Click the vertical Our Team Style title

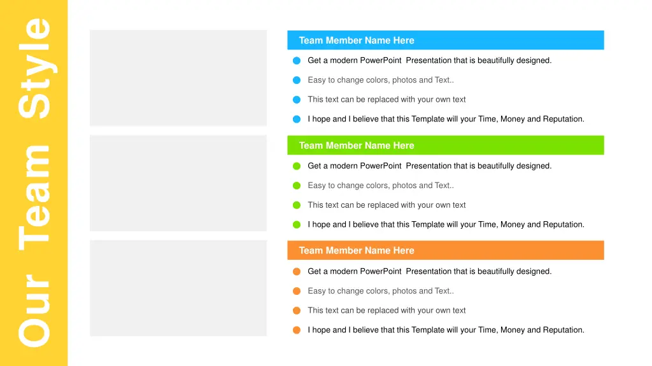[x=34, y=182]
